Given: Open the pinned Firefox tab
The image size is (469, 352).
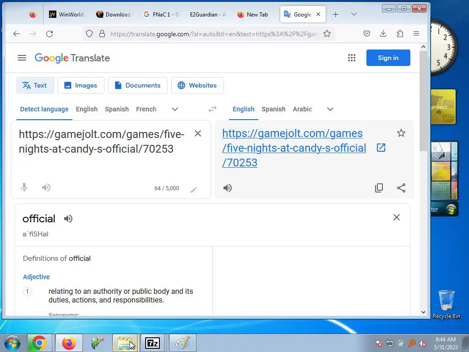Looking at the screenshot, I should pyautogui.click(x=33, y=14).
